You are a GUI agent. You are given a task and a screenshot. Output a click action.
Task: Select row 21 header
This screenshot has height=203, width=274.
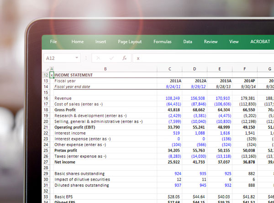tap(46, 127)
